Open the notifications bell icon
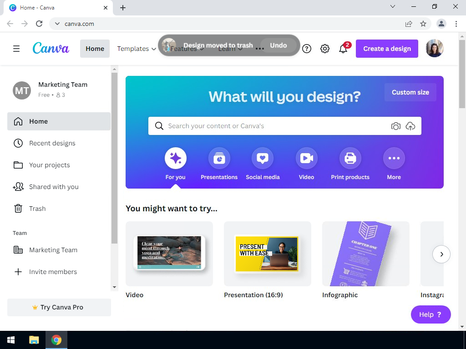The height and width of the screenshot is (349, 466). [x=343, y=49]
